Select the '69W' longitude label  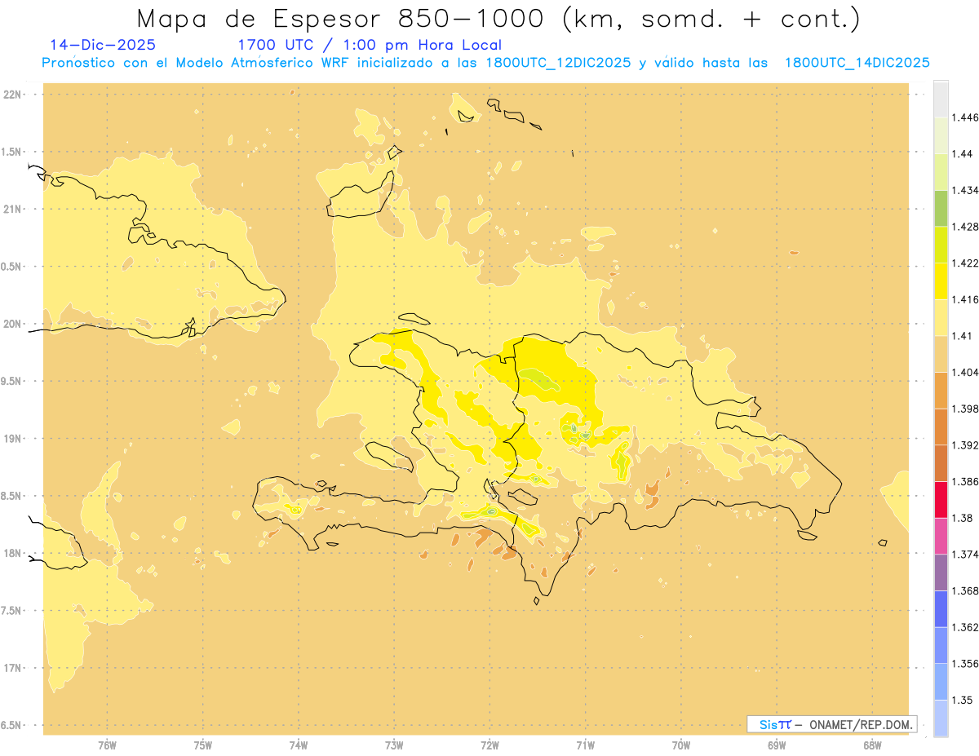tap(777, 745)
